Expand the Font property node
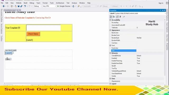Viewport: 169px width, 95px height. (110, 46)
